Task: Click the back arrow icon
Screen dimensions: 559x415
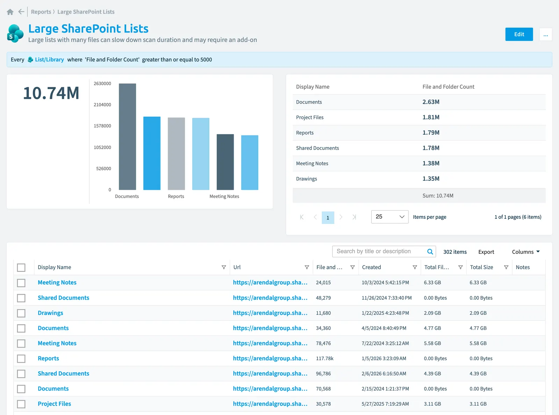Action: [21, 12]
